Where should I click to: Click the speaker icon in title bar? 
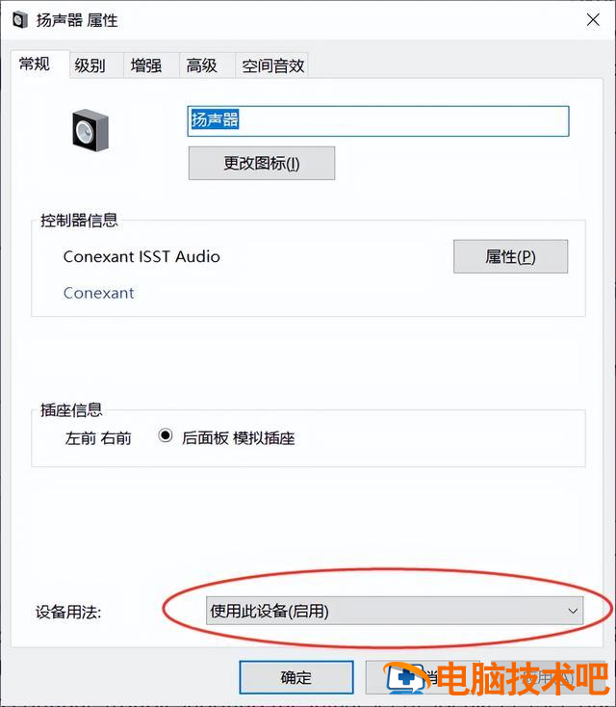tap(20, 20)
